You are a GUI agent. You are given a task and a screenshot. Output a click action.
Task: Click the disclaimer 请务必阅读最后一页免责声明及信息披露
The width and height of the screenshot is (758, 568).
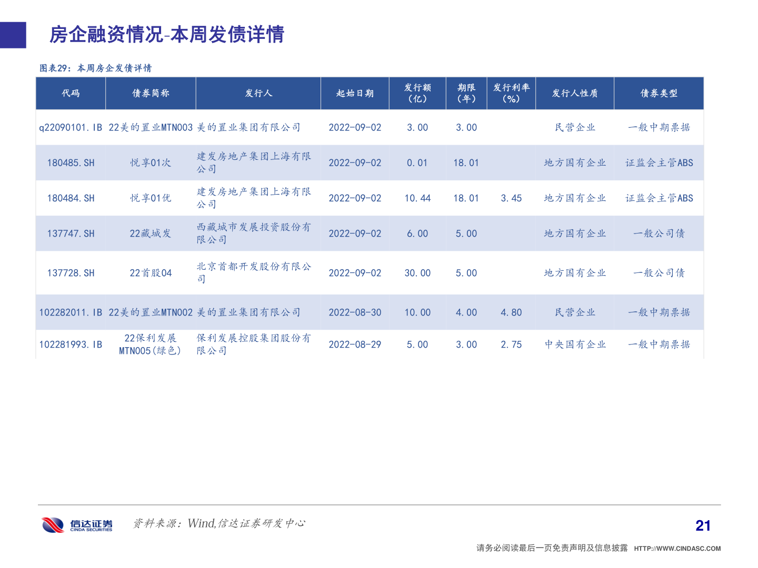click(552, 548)
